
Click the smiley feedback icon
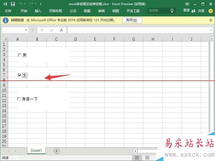(211, 11)
